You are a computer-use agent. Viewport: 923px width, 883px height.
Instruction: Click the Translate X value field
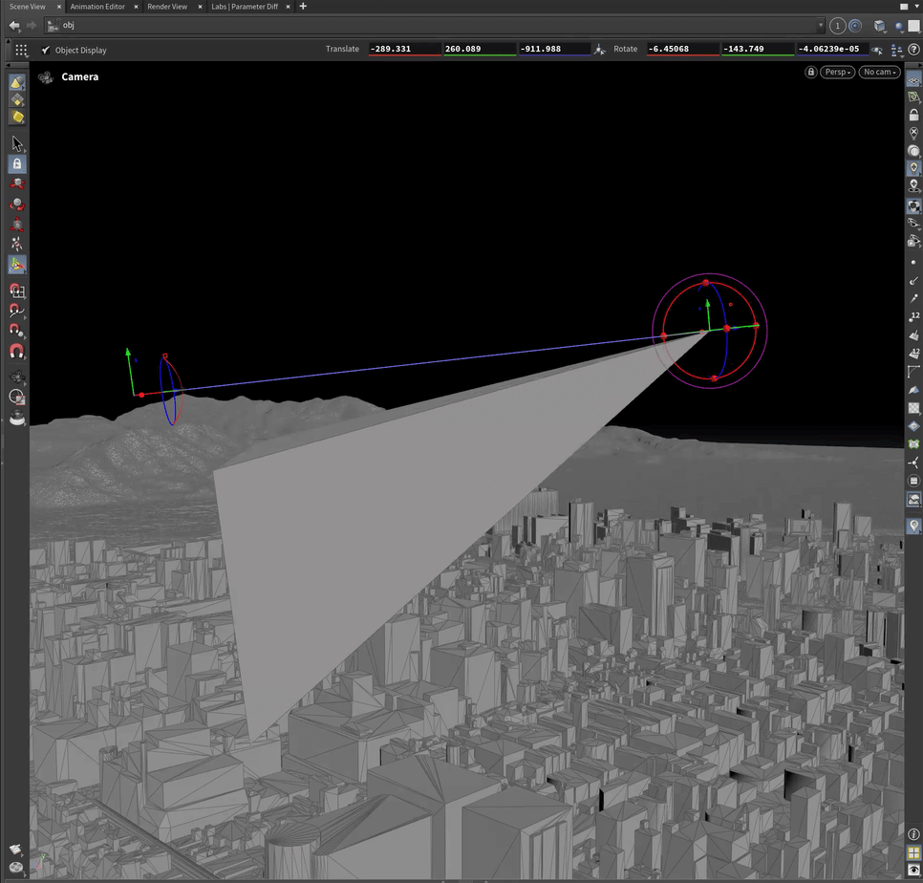click(x=404, y=49)
